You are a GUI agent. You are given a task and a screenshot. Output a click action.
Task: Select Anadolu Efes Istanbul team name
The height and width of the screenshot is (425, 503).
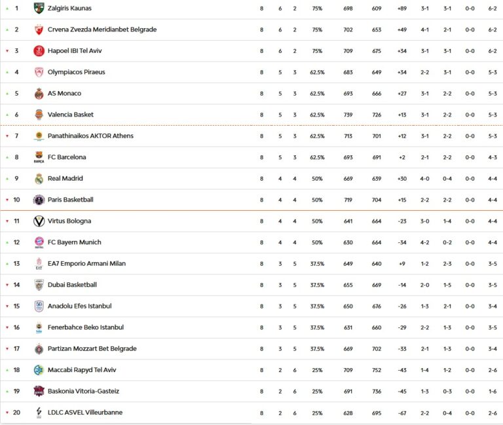(x=79, y=306)
